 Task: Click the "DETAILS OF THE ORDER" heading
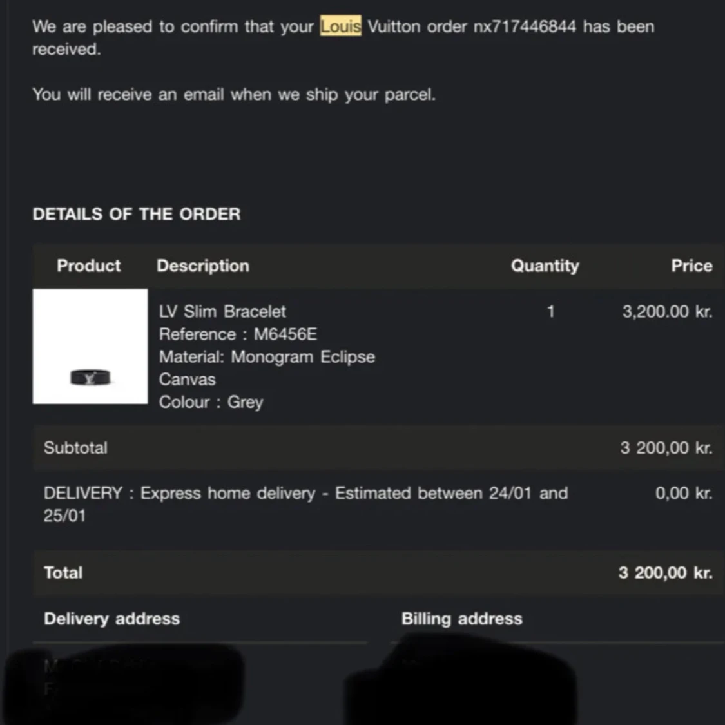tap(137, 214)
